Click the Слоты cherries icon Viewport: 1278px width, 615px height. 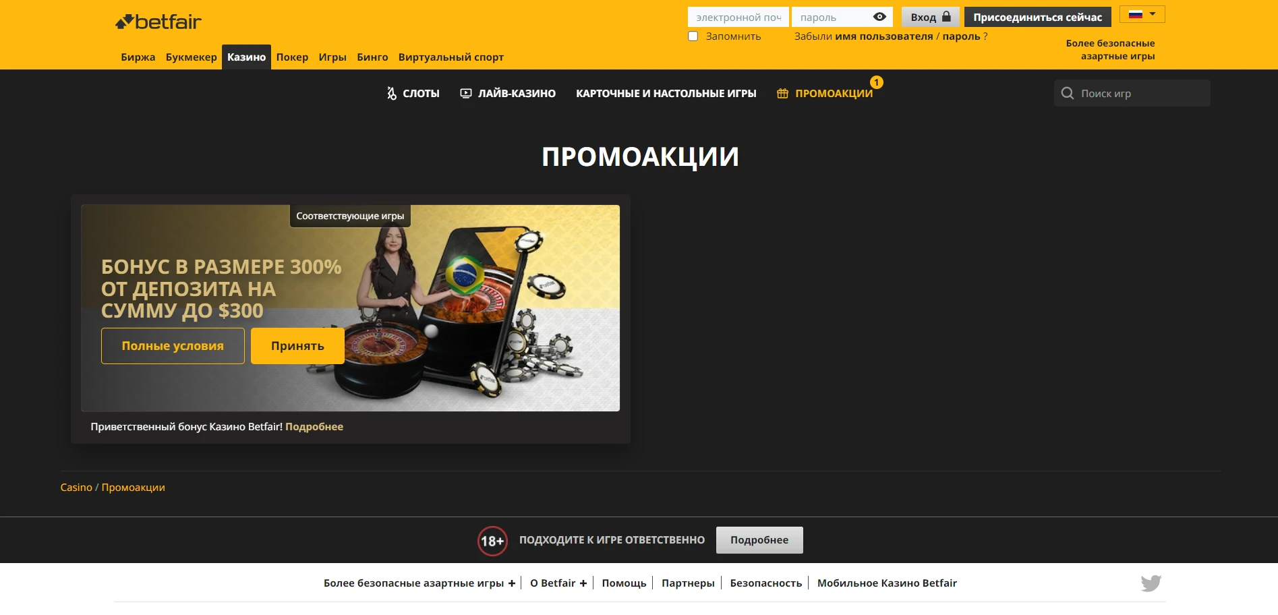(391, 93)
